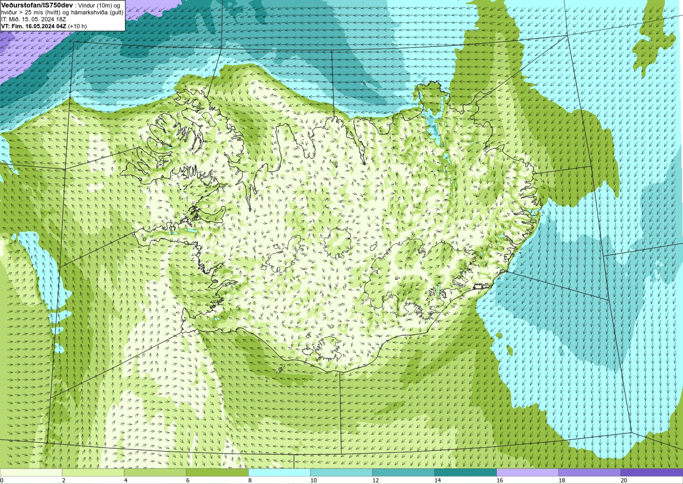Click the "IT: Mið. 15. 05. 2024 18Z" line
Image resolution: width=683 pixels, height=484 pixels.
tap(34, 19)
